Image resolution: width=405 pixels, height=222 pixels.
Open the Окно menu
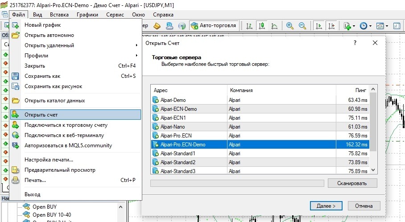click(138, 15)
